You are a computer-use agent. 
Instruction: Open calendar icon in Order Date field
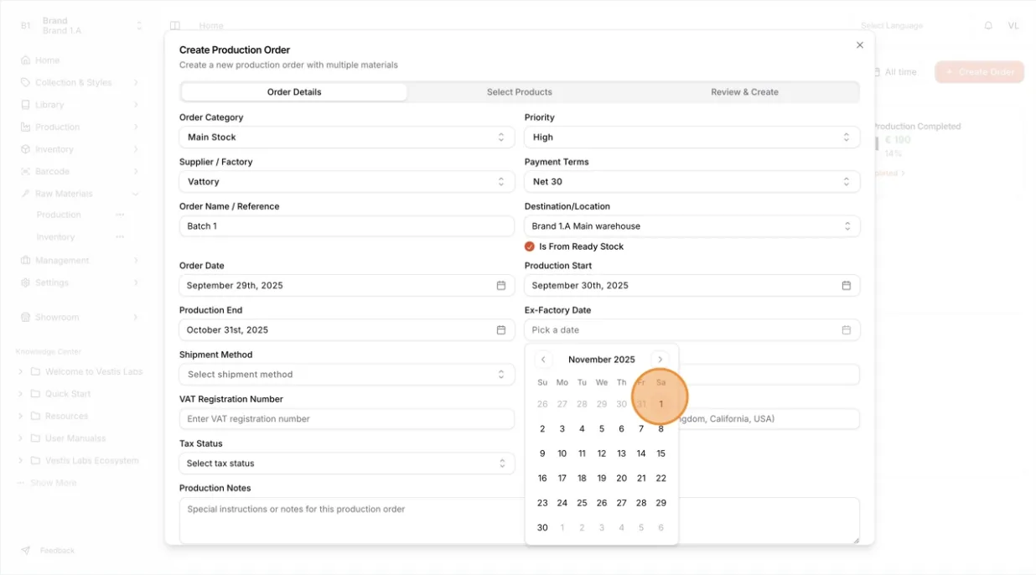(501, 286)
